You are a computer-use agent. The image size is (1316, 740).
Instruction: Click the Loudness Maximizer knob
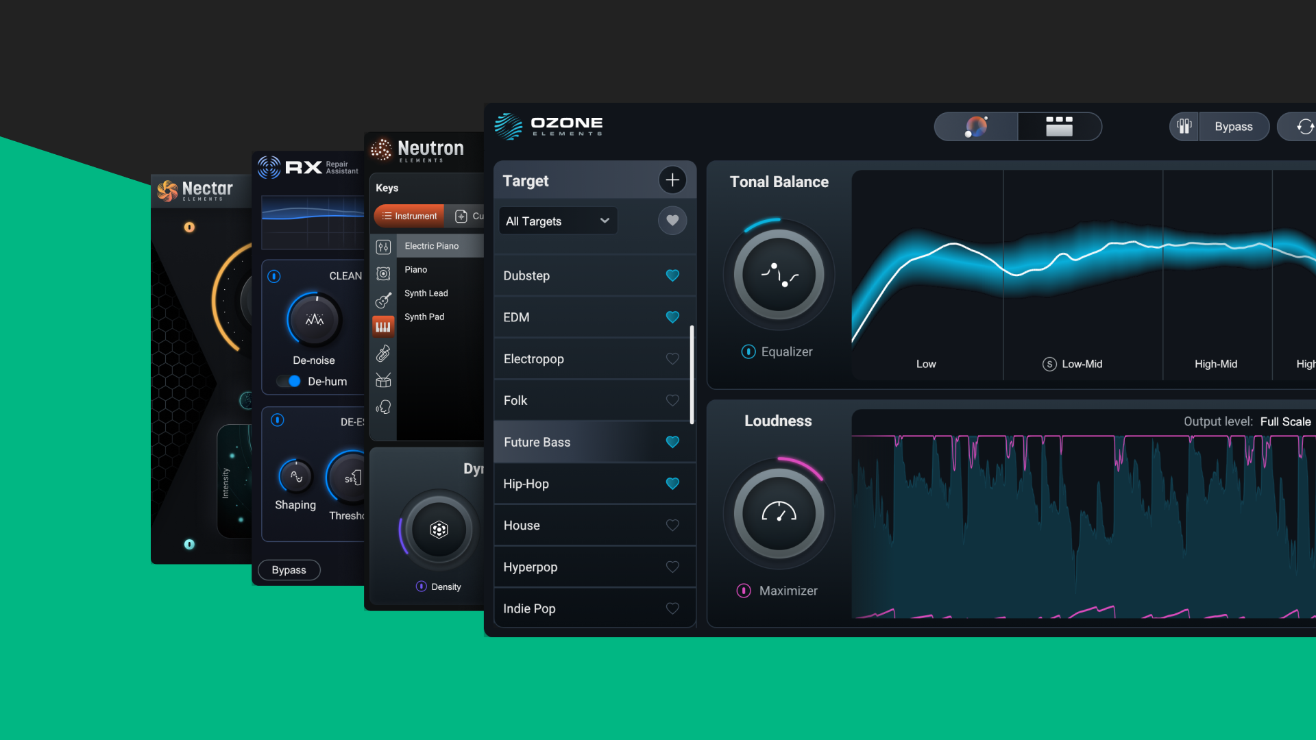coord(779,514)
